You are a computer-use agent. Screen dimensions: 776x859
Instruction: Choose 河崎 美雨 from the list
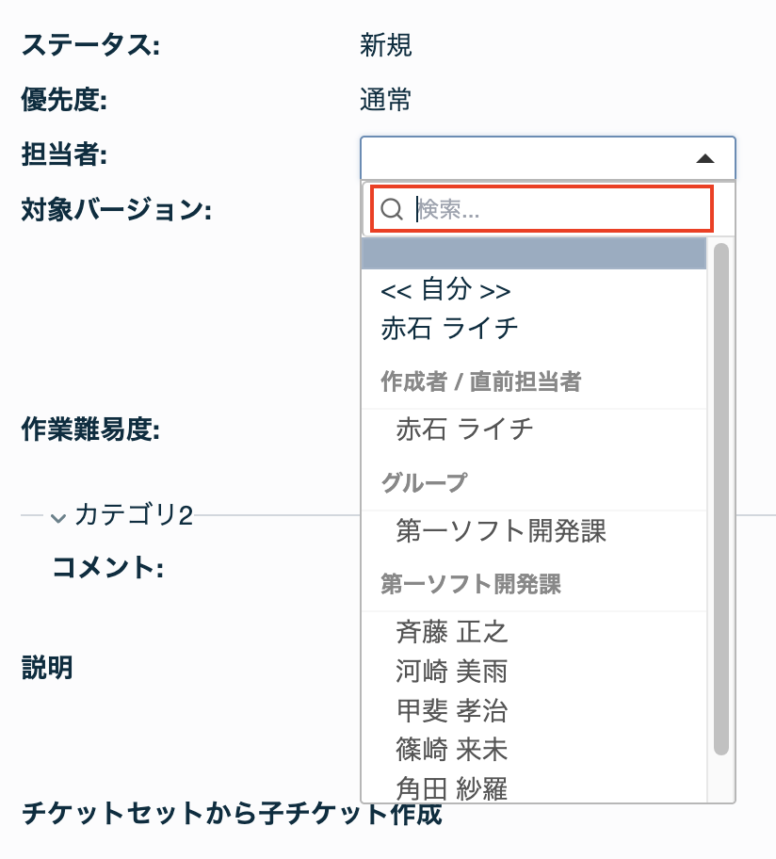pyautogui.click(x=452, y=671)
